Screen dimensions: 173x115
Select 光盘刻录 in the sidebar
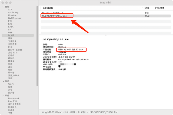tap(12, 41)
